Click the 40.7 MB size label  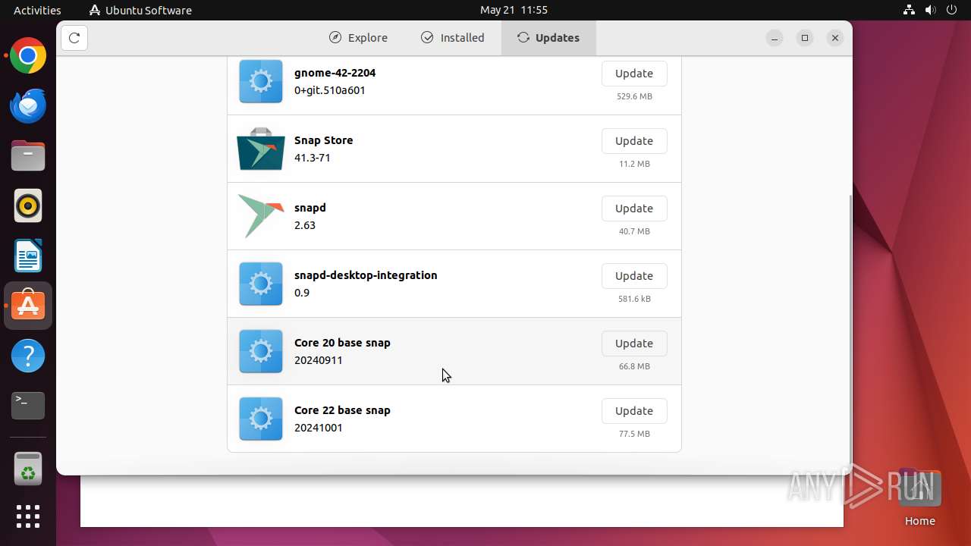[634, 231]
